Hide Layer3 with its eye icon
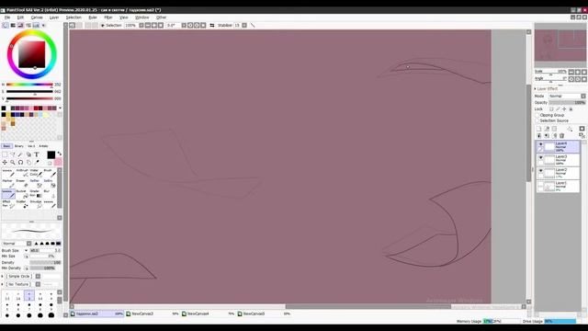 [540, 157]
